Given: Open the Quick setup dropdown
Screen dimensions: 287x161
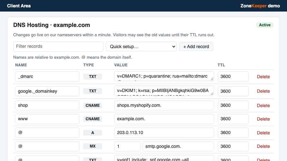Looking at the screenshot, I should (141, 47).
